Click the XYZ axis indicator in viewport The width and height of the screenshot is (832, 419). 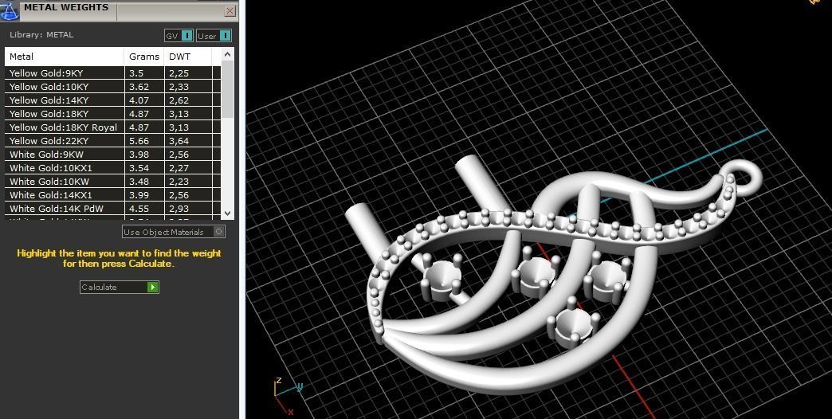[x=288, y=395]
